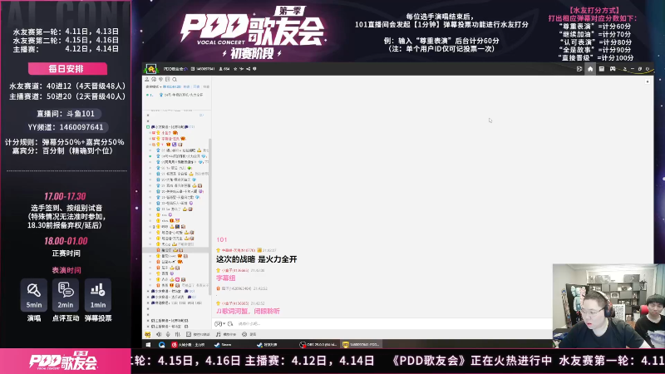Image resolution: width=665 pixels, height=374 pixels.
Task: Open the speaking mode dropdown above mic queue
Action: pyautogui.click(x=154, y=86)
